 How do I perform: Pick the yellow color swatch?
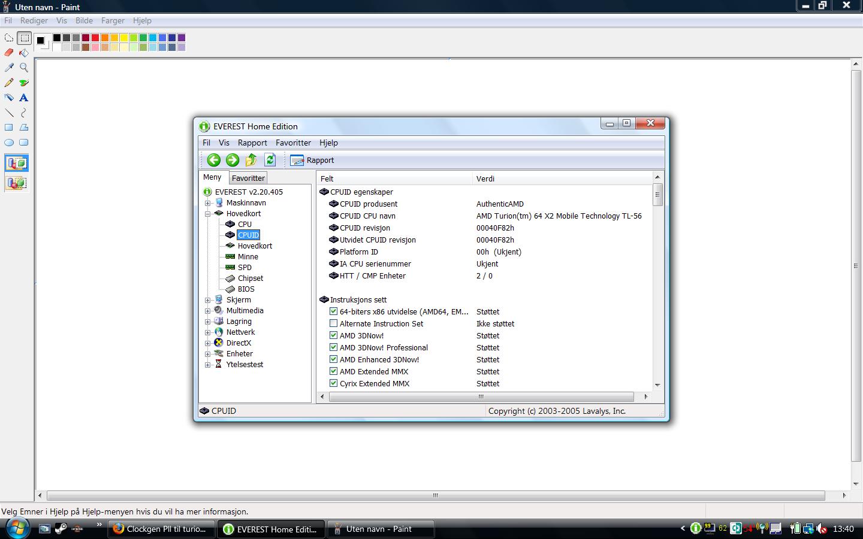[124, 38]
